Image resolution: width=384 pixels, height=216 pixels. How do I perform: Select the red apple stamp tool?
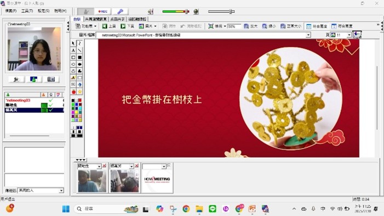[x=73, y=92]
